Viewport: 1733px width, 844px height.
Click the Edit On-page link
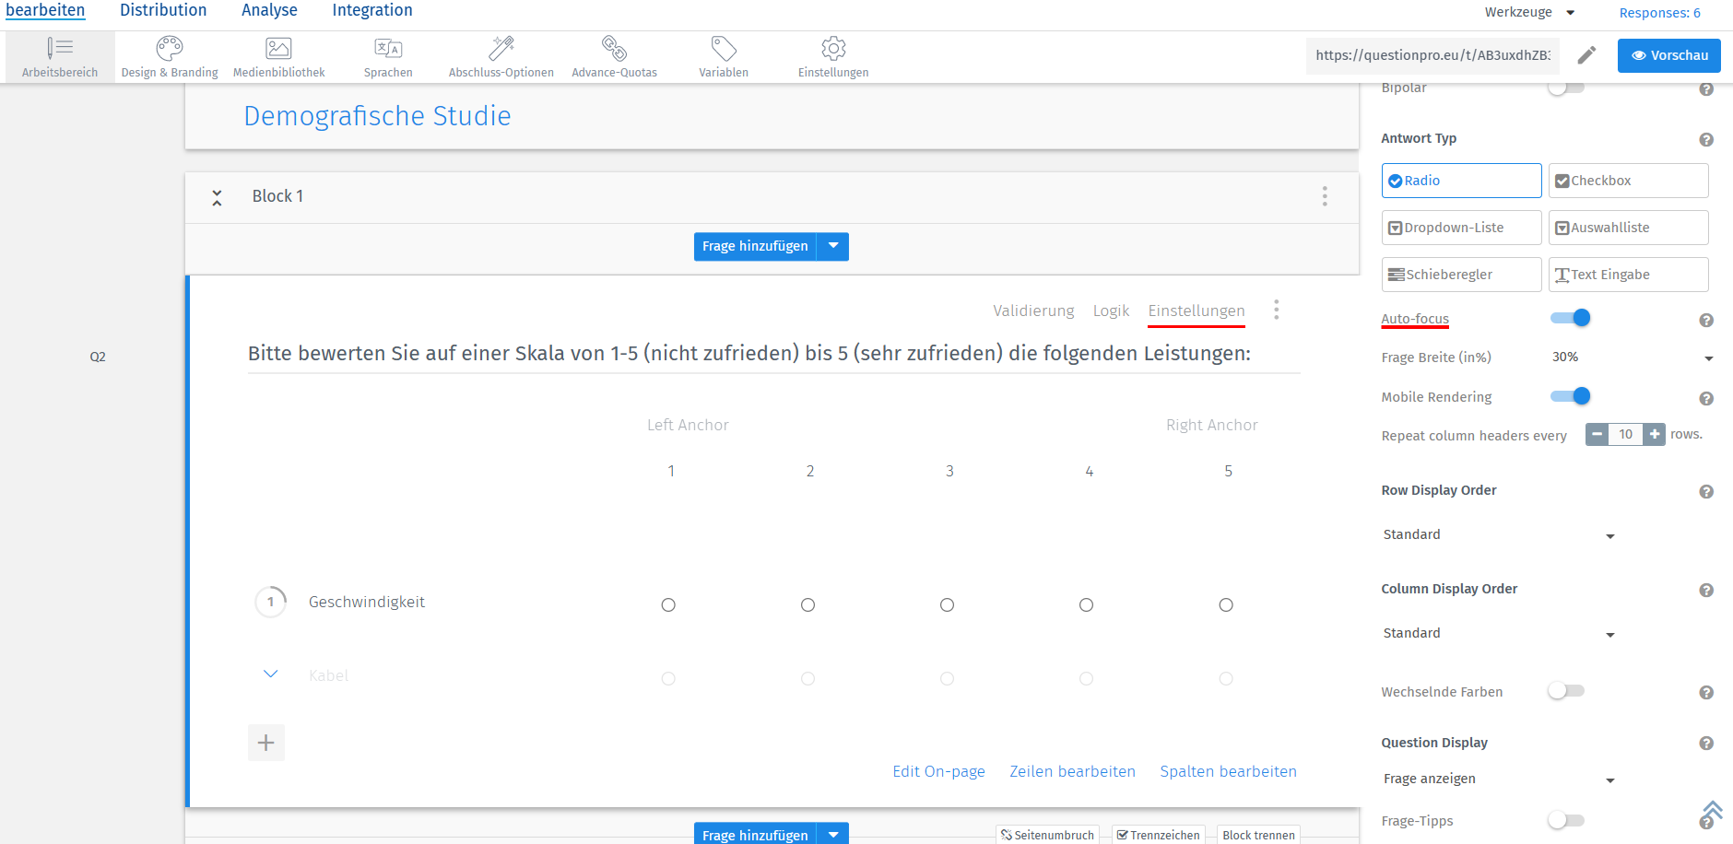938,771
